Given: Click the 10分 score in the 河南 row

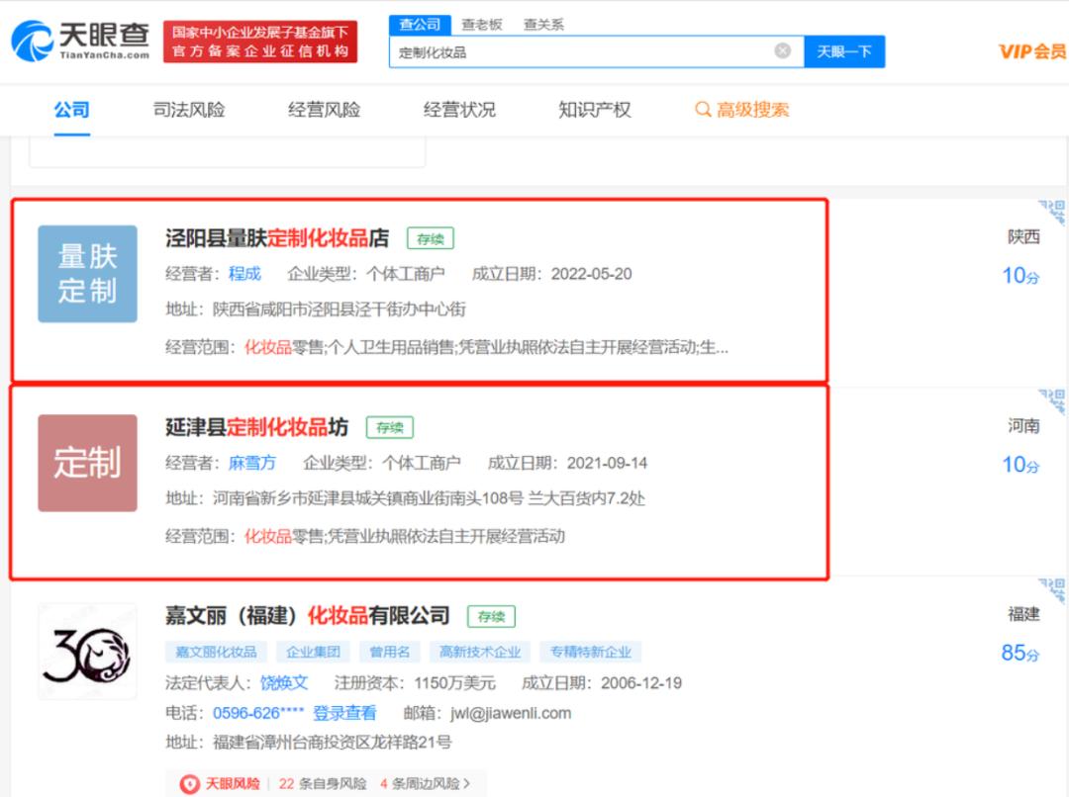Looking at the screenshot, I should click(1020, 465).
